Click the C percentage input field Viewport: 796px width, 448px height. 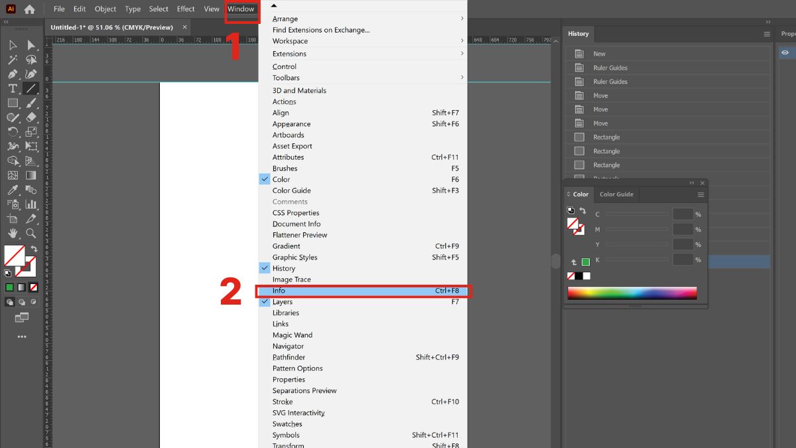click(683, 214)
